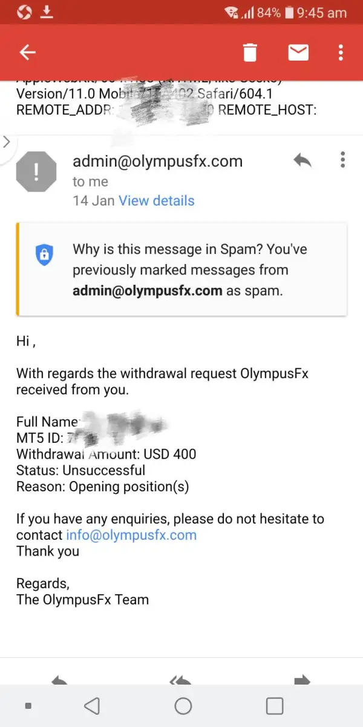
Task: Tap the admin@olympusfx.com sender name
Action: tap(157, 161)
